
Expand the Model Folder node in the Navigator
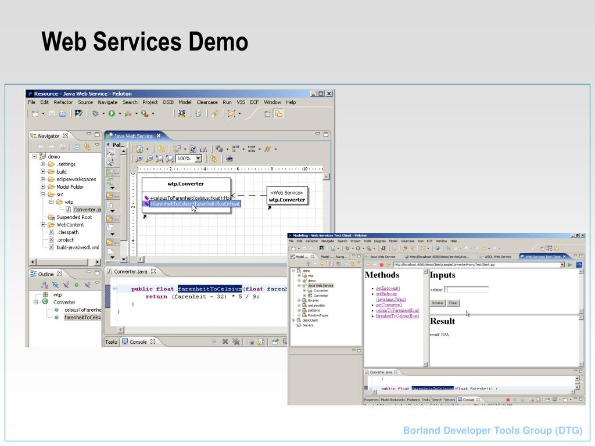43,186
